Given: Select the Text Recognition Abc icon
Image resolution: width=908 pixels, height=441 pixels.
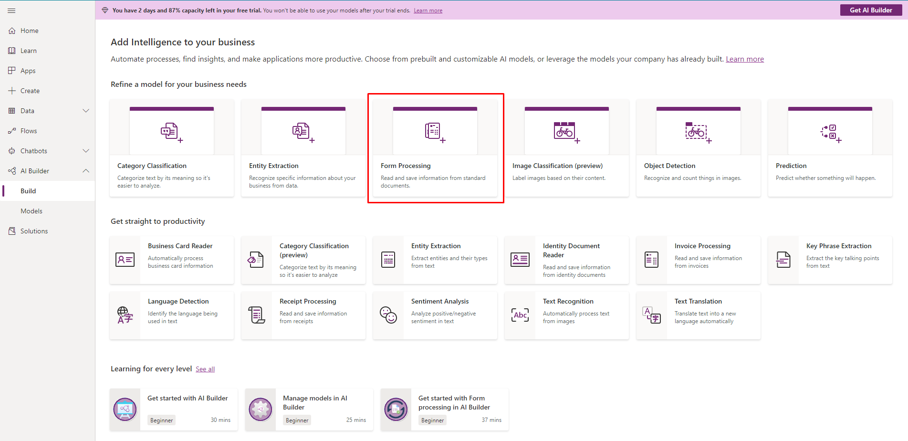Looking at the screenshot, I should coord(520,315).
